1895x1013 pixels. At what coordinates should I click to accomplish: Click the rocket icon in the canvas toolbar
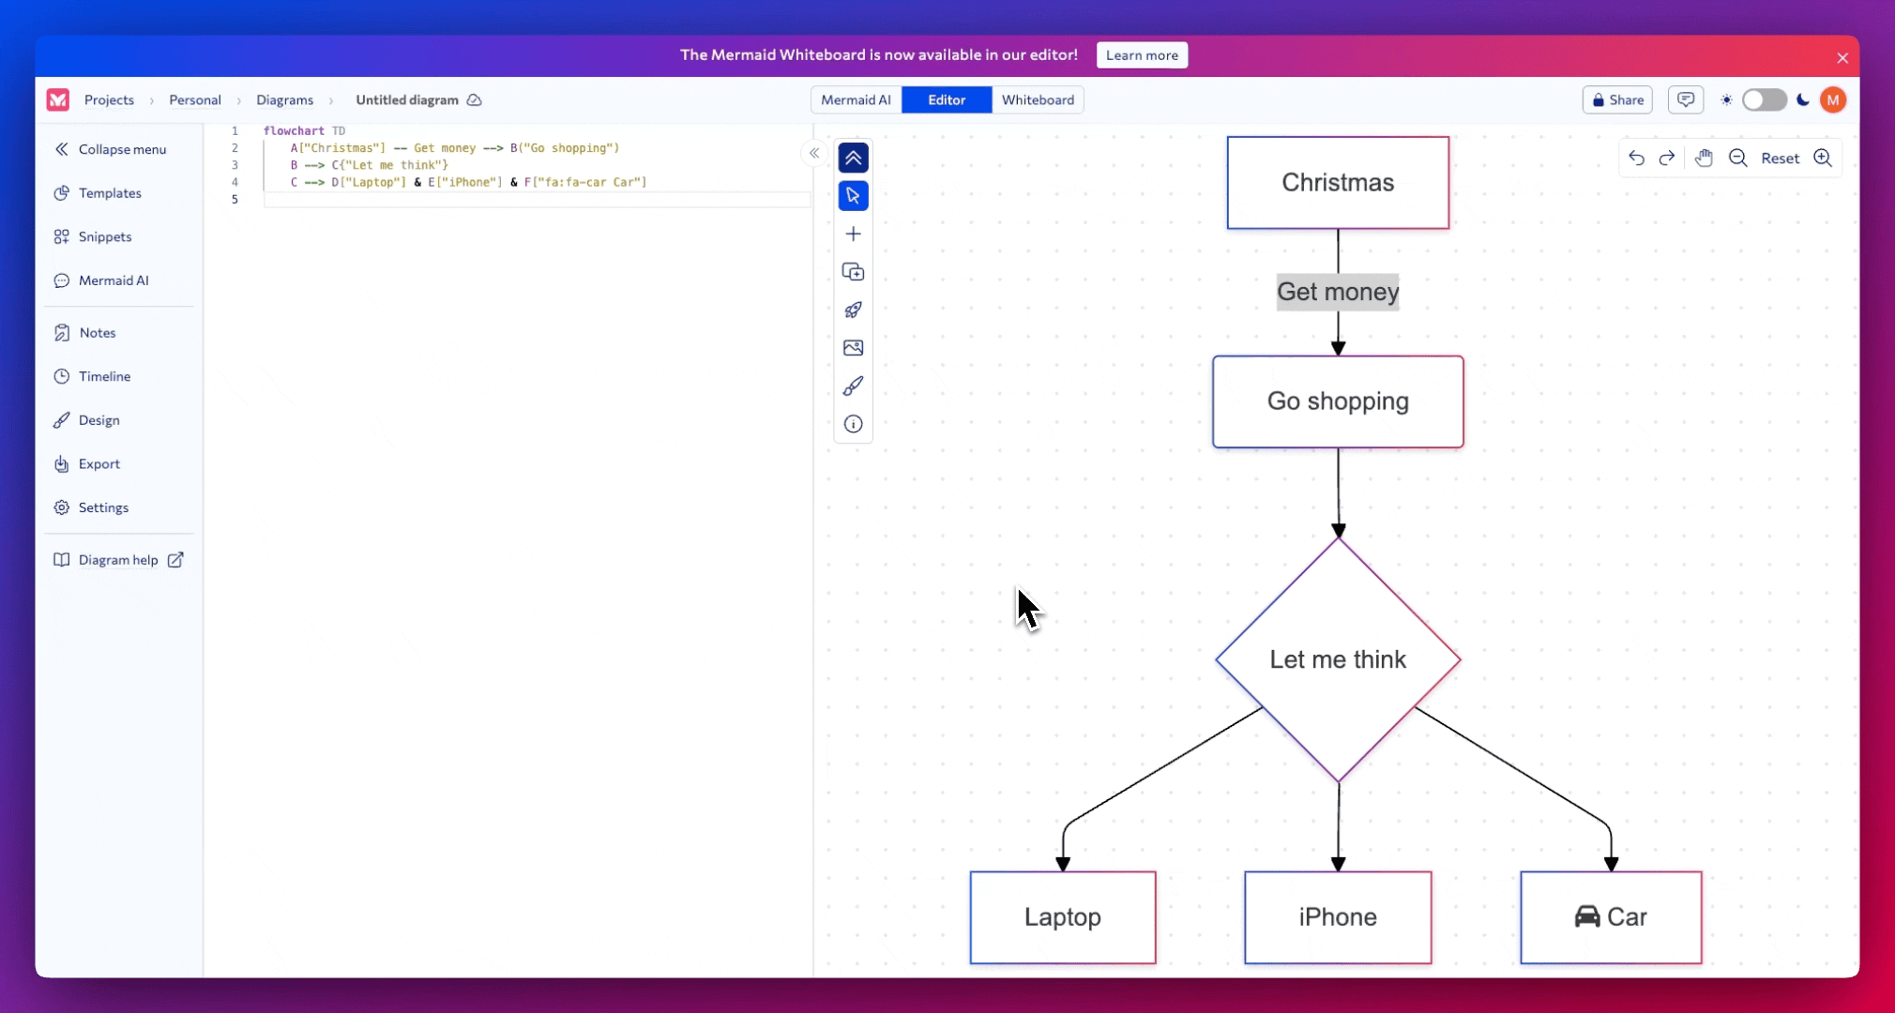(853, 310)
